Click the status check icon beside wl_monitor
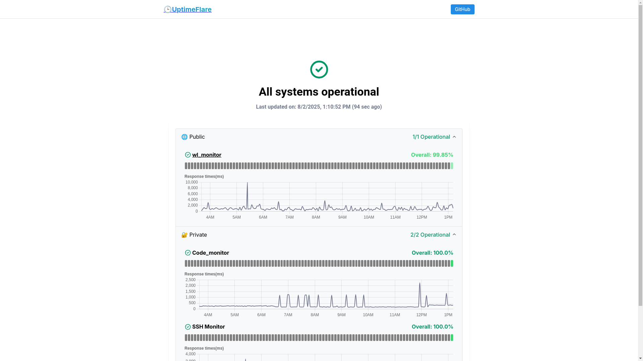 188,155
